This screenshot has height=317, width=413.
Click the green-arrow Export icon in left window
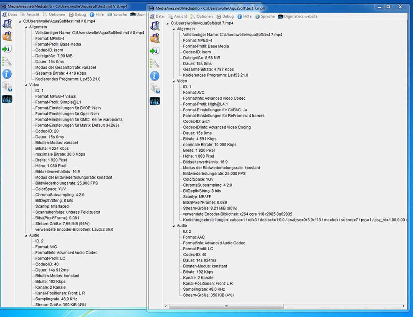[x=7, y=49]
